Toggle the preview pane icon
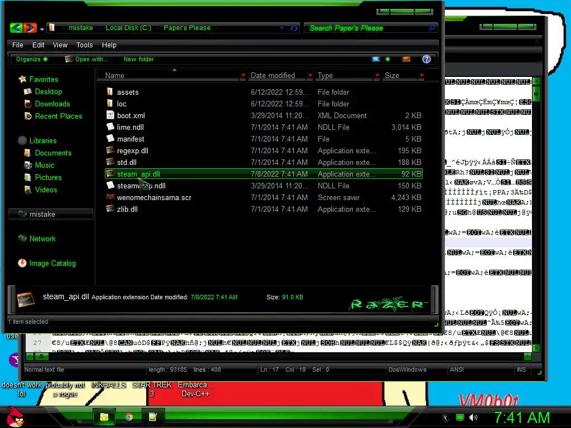The image size is (571, 428). [407, 59]
